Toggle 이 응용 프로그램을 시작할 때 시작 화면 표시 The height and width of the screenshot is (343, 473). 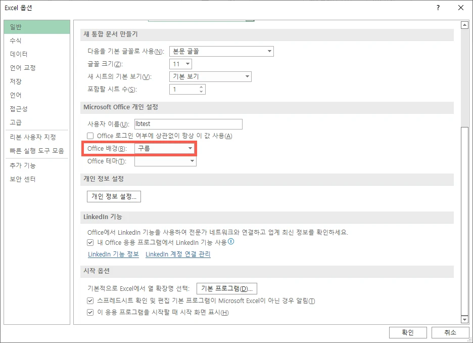[90, 312]
